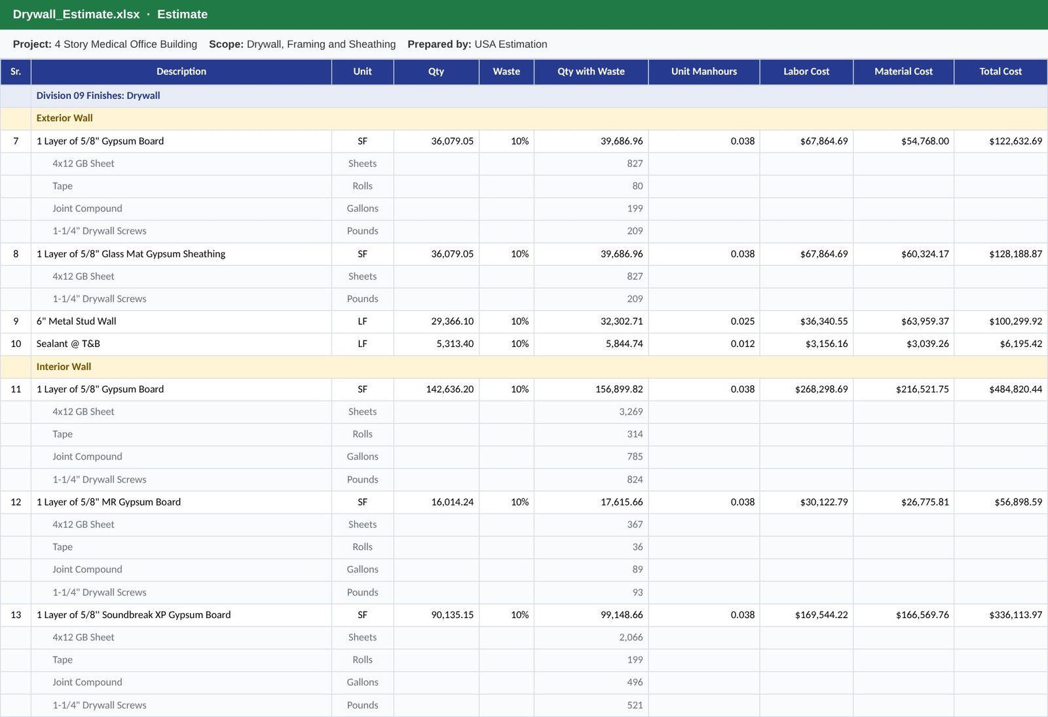
Task: Select the 2,066 sheets quantity cell
Action: pyautogui.click(x=591, y=637)
